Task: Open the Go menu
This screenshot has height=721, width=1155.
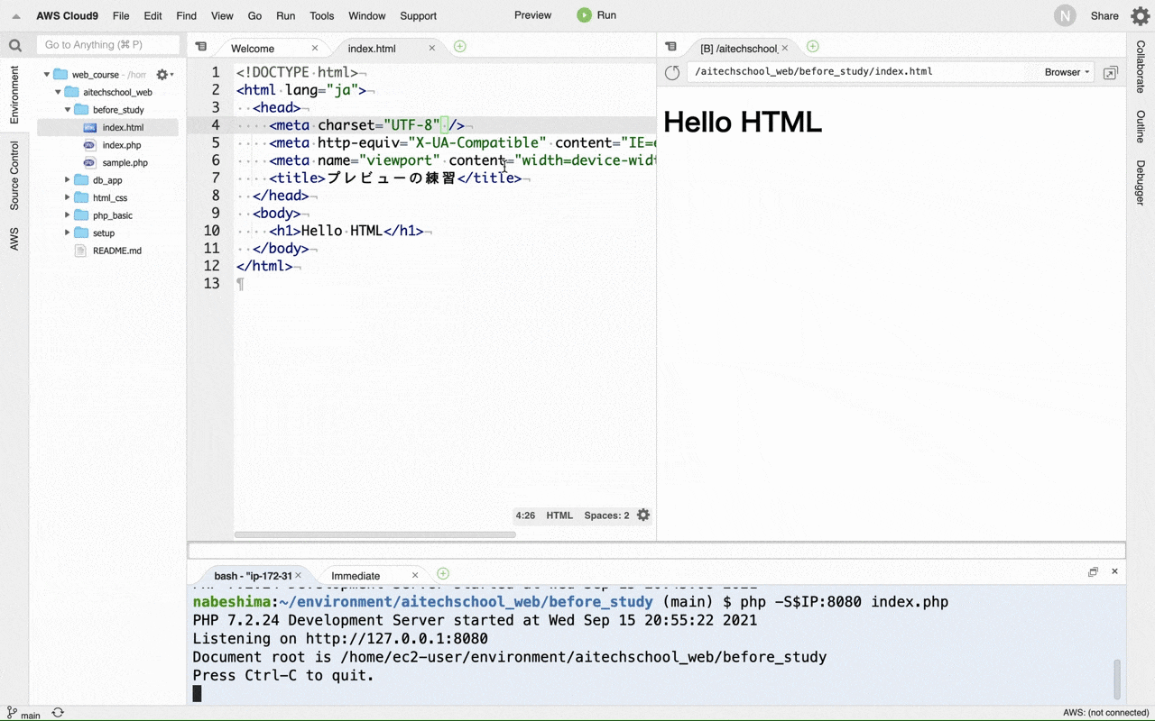Action: click(x=254, y=16)
